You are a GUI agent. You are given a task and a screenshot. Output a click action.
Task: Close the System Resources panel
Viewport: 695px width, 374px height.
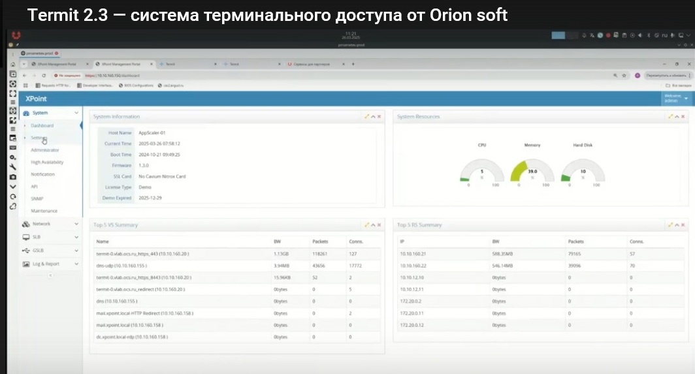pyautogui.click(x=683, y=117)
